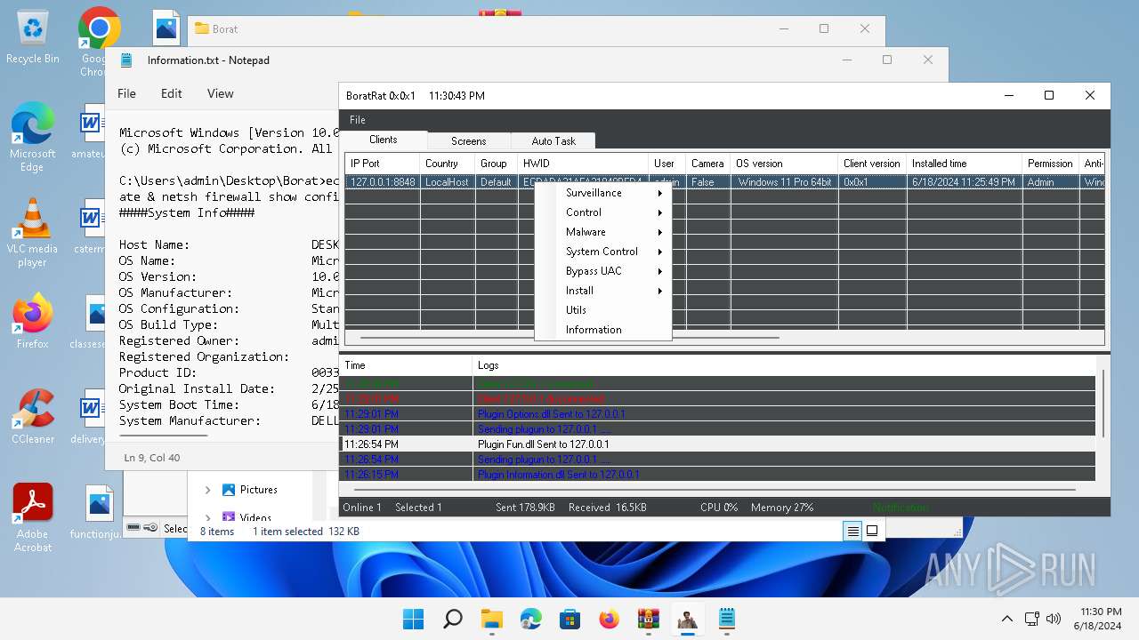Switch to Notepad on the taskbar
1139x640 pixels.
tap(726, 619)
